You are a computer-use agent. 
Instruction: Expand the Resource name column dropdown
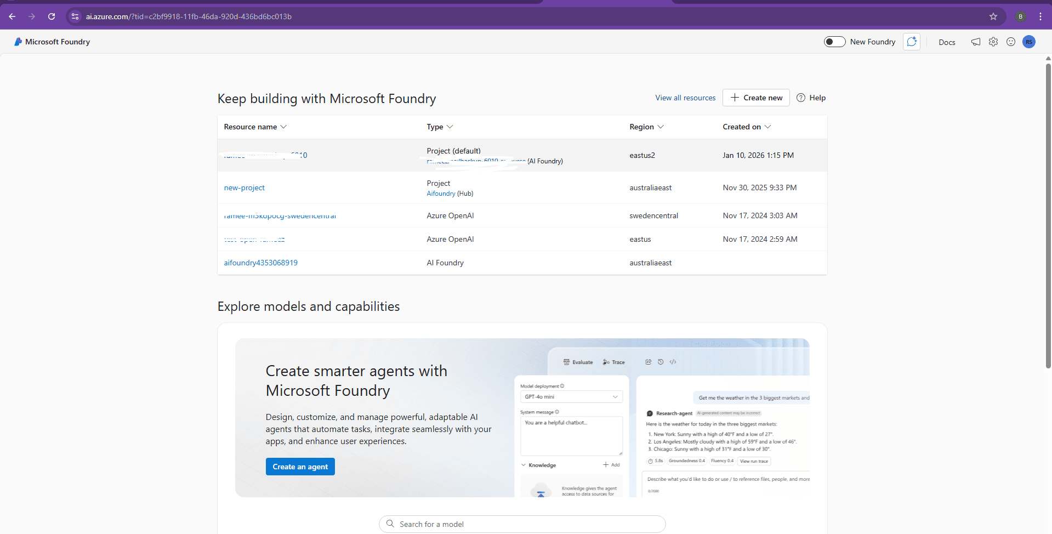pos(283,127)
